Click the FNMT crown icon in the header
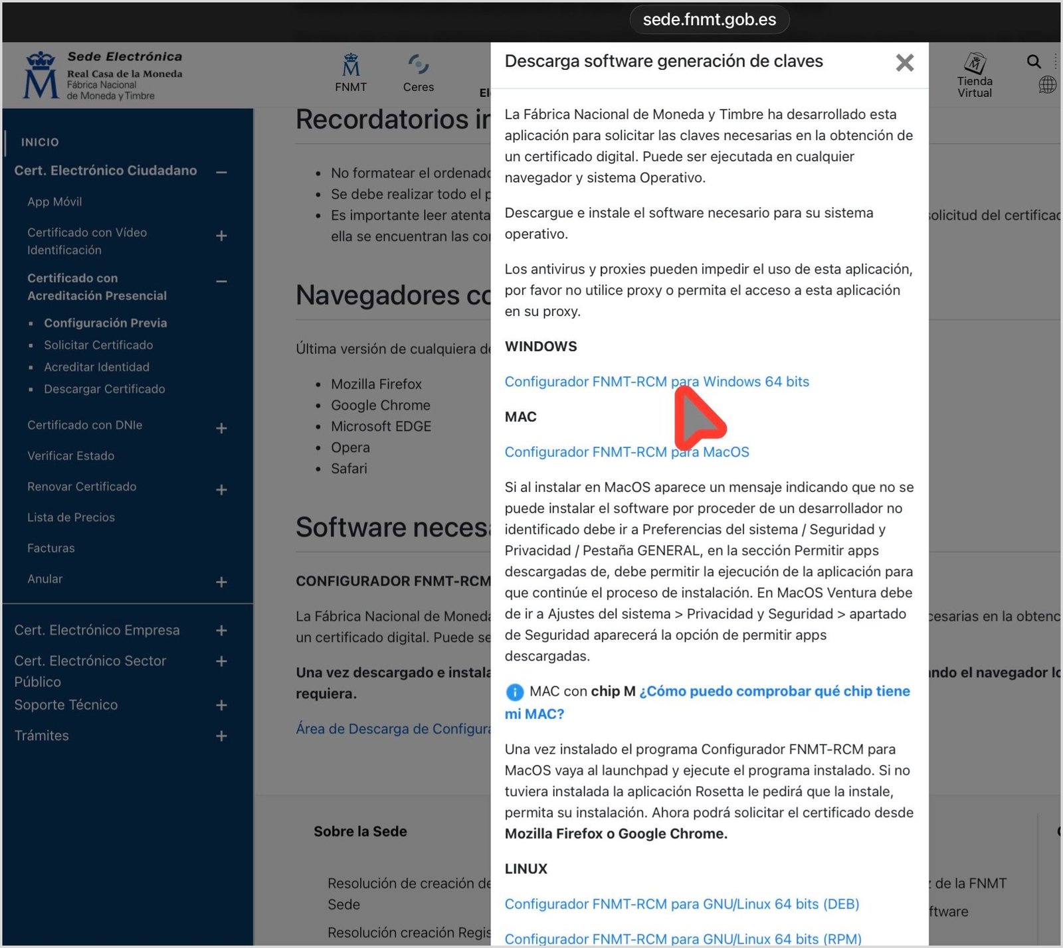The image size is (1063, 948). [350, 64]
